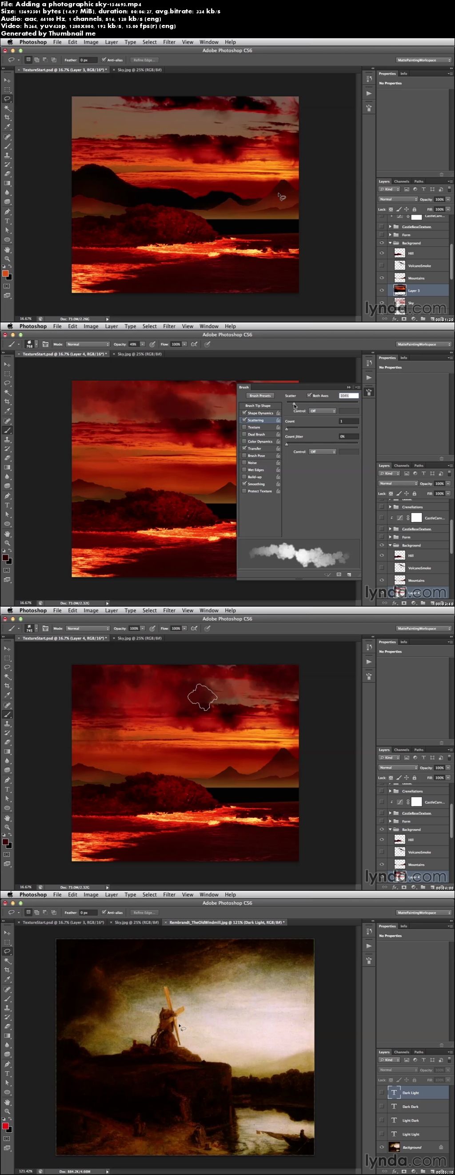Enable Airbrush icon in Brush panel frame options bar
Screen dimensions: 455x1175
(194, 344)
